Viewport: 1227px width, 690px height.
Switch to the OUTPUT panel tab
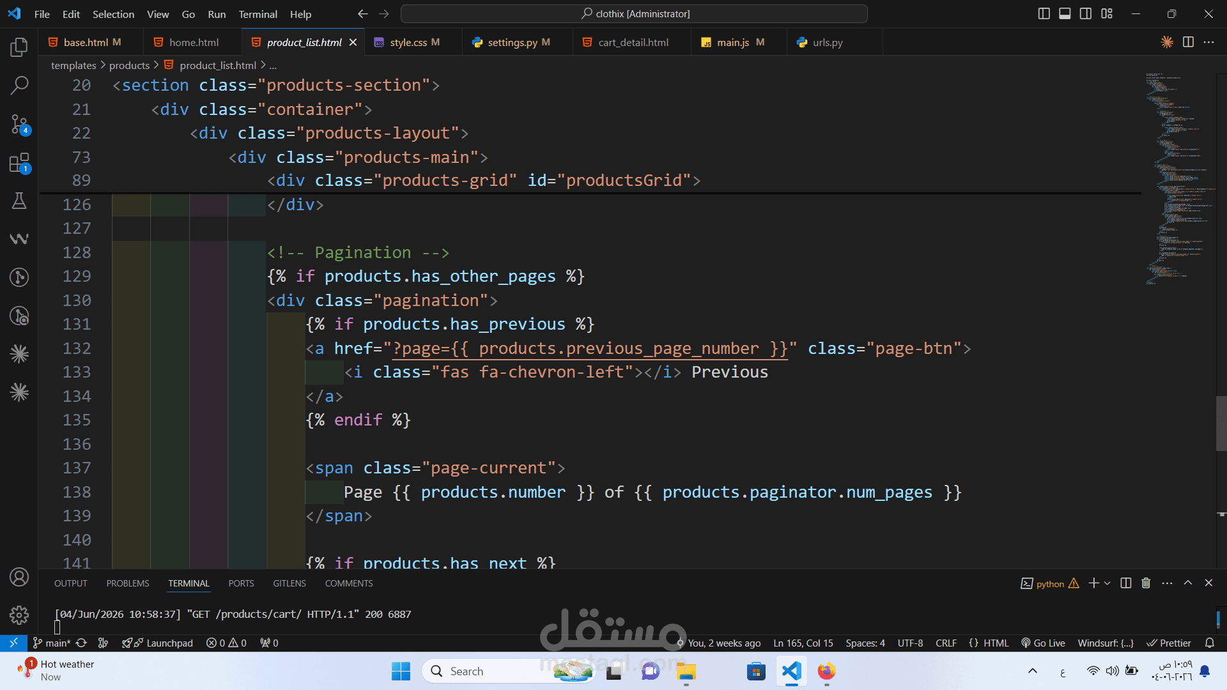coord(70,583)
